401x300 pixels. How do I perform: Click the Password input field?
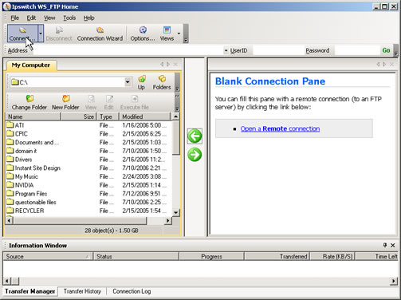click(x=356, y=50)
